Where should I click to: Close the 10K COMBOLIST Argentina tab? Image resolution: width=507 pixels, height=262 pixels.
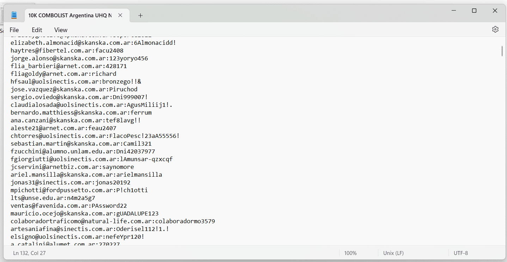pyautogui.click(x=120, y=15)
